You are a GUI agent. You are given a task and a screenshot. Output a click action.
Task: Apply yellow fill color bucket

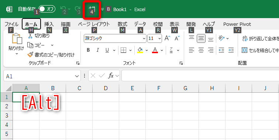(140, 50)
